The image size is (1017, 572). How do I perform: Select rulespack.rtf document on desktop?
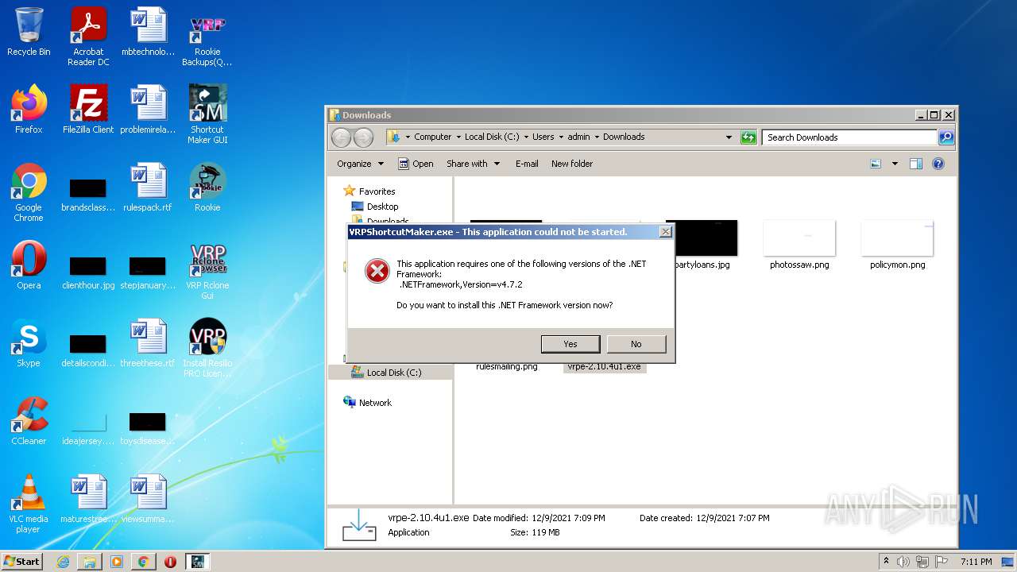click(x=148, y=187)
